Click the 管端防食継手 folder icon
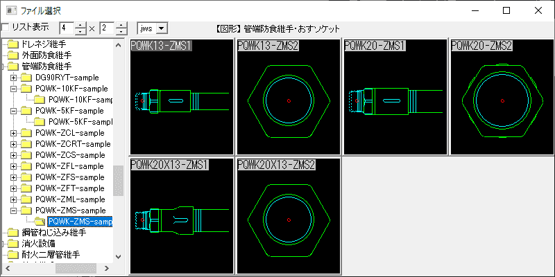 [12, 66]
